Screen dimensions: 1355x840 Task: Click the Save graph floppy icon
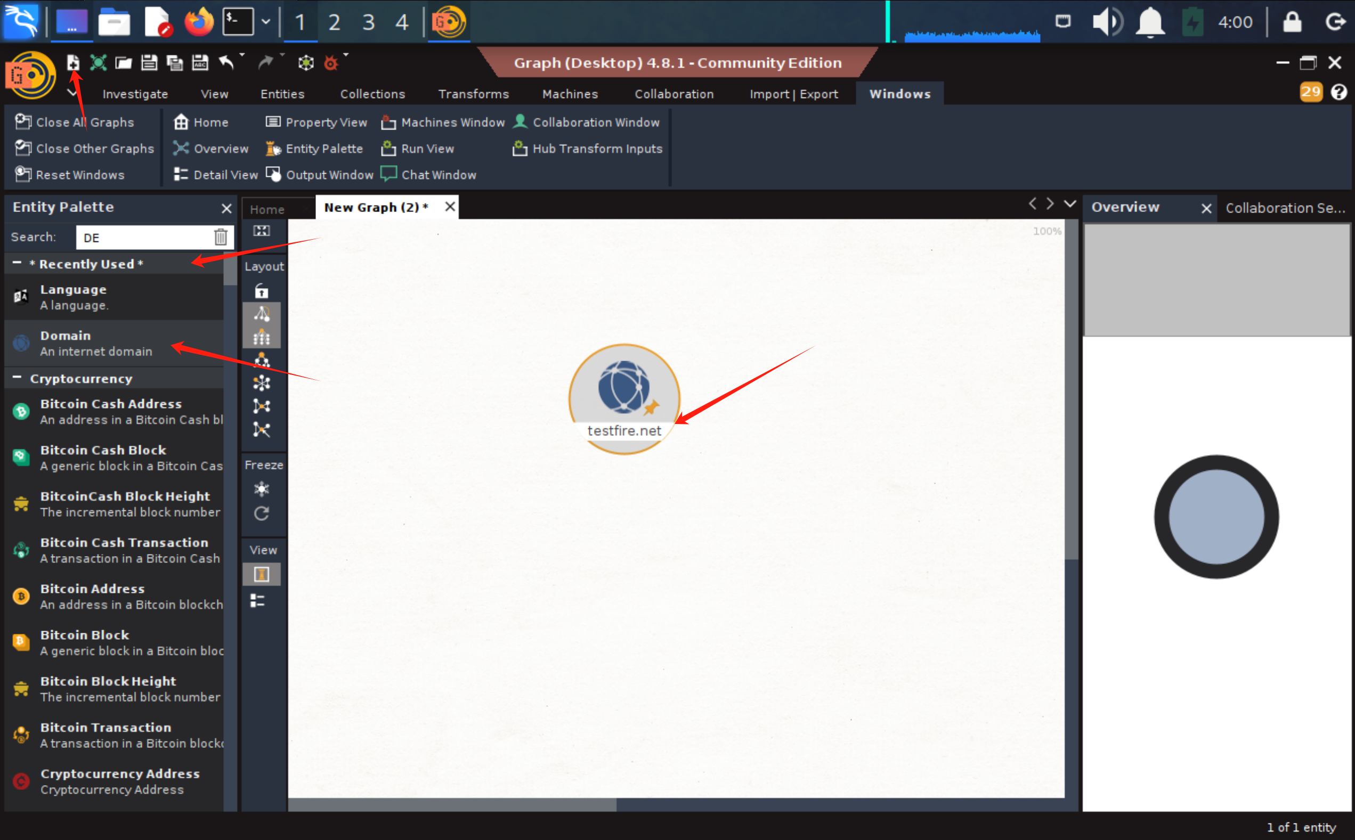[149, 62]
